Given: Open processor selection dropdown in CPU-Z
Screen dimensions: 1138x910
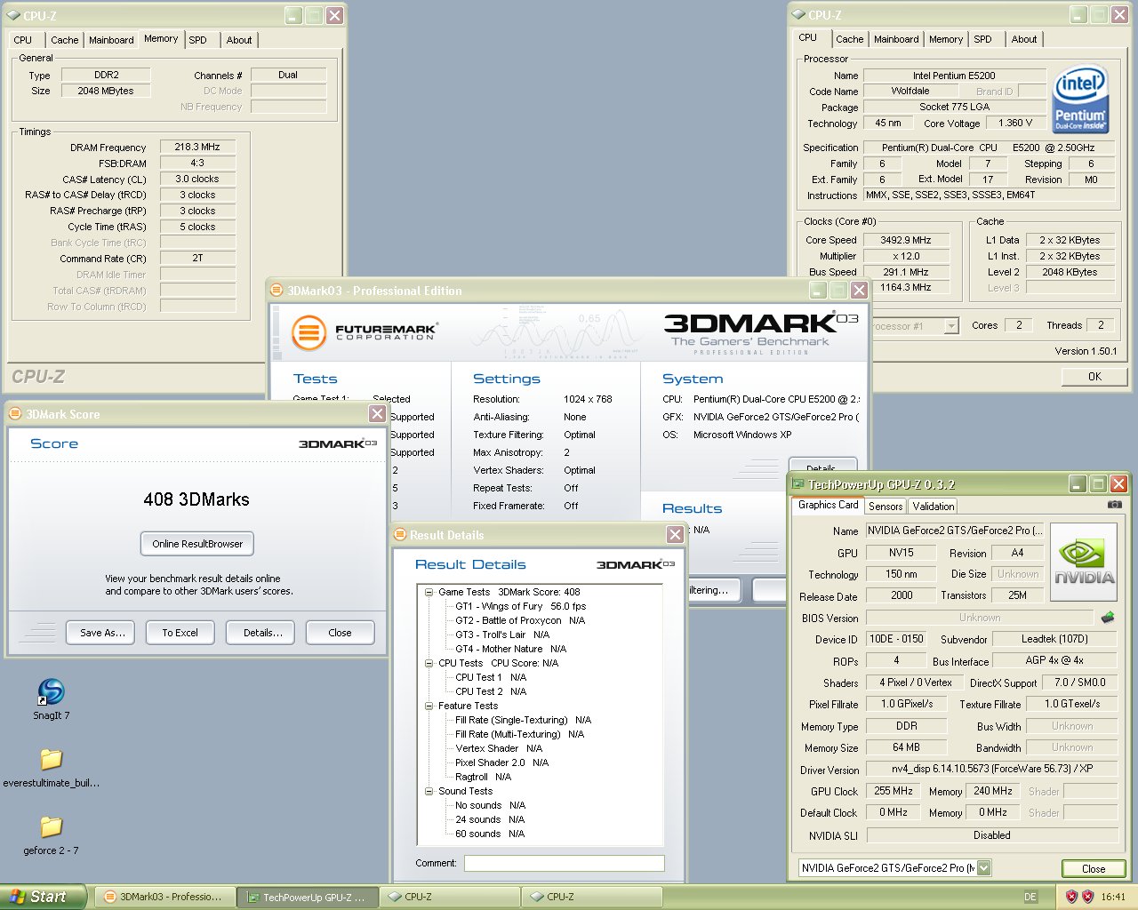Looking at the screenshot, I should click(951, 326).
